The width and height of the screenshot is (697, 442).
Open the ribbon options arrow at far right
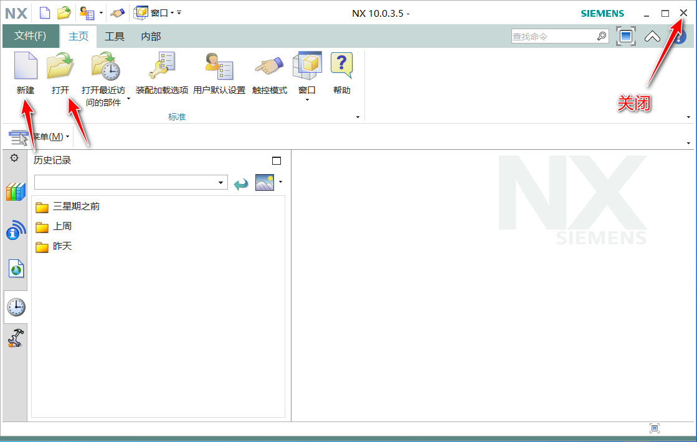[x=688, y=117]
